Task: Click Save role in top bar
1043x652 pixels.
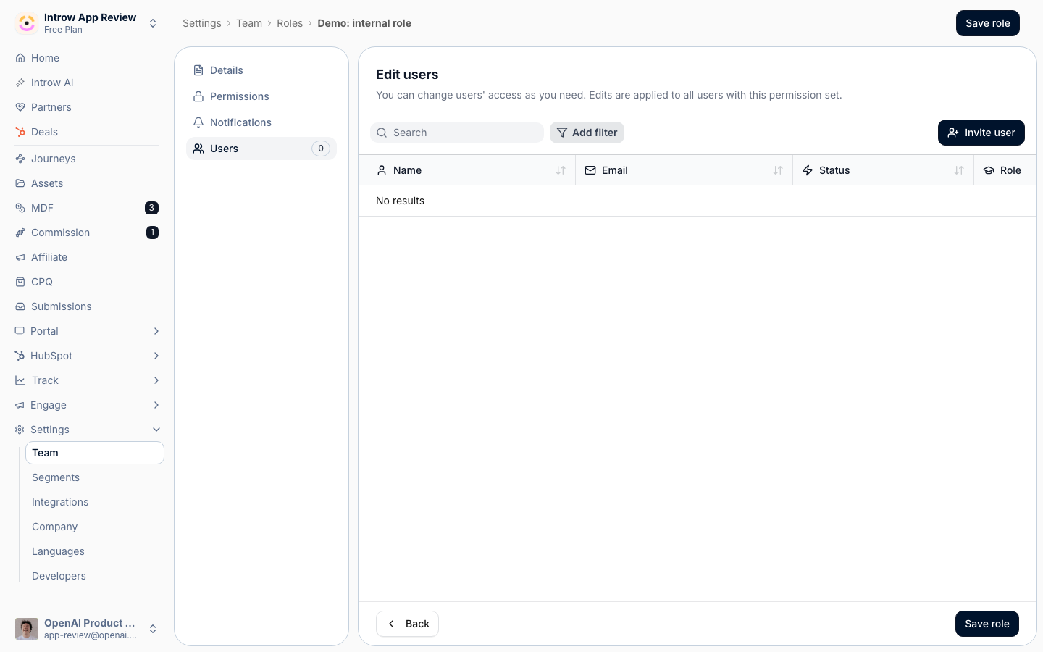Action: coord(988,23)
